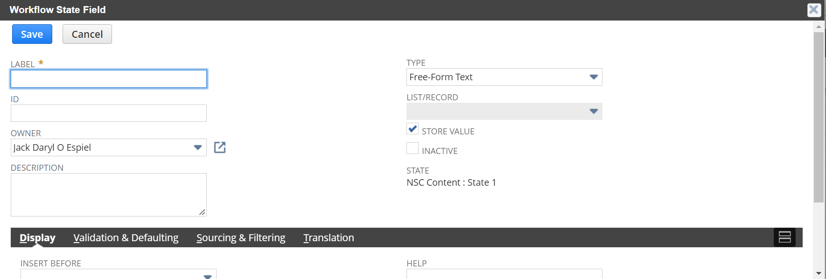This screenshot has height=279, width=826.
Task: Select the Display tab
Action: coord(37,238)
